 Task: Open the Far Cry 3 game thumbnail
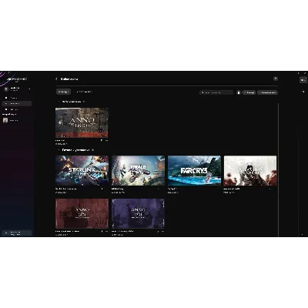[x=194, y=170]
